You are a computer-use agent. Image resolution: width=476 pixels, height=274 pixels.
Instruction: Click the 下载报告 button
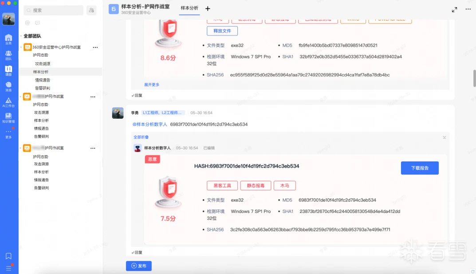[419, 168]
